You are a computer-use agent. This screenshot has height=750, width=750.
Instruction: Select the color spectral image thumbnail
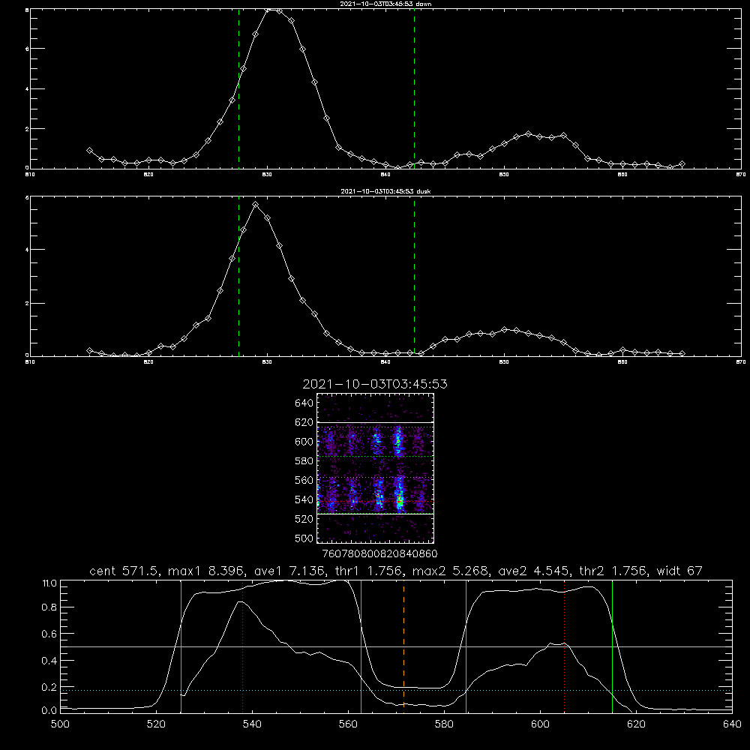click(x=376, y=468)
